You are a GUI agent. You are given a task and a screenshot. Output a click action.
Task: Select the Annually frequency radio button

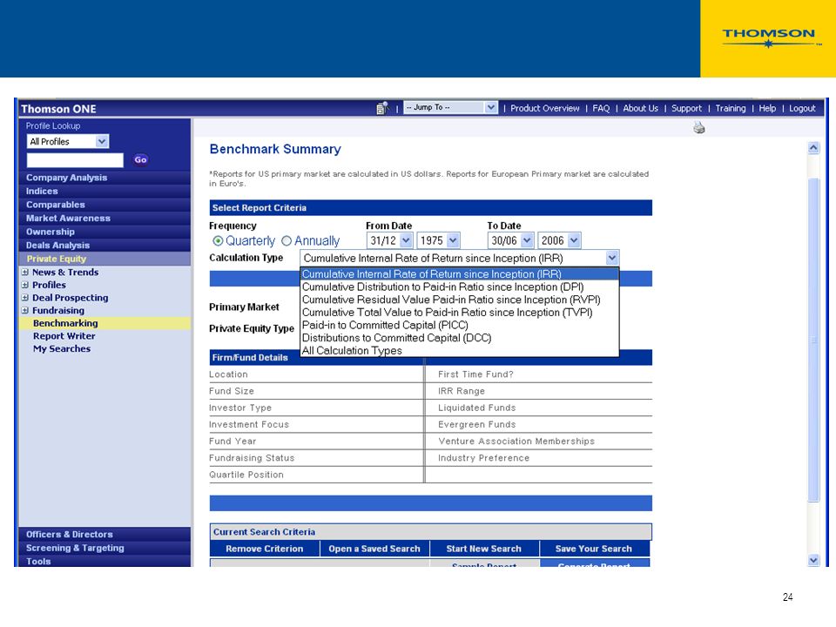287,241
